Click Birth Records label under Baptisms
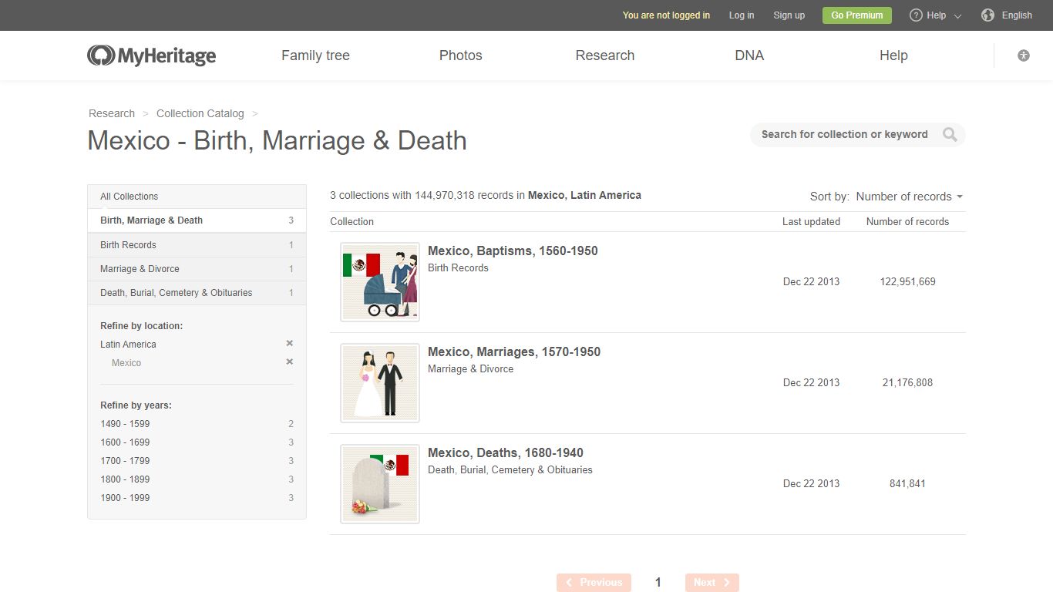 pyautogui.click(x=458, y=268)
